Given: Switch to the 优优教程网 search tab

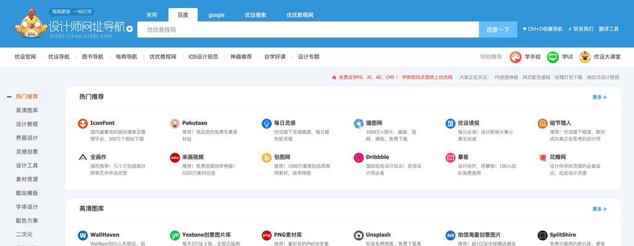Looking at the screenshot, I should (299, 15).
